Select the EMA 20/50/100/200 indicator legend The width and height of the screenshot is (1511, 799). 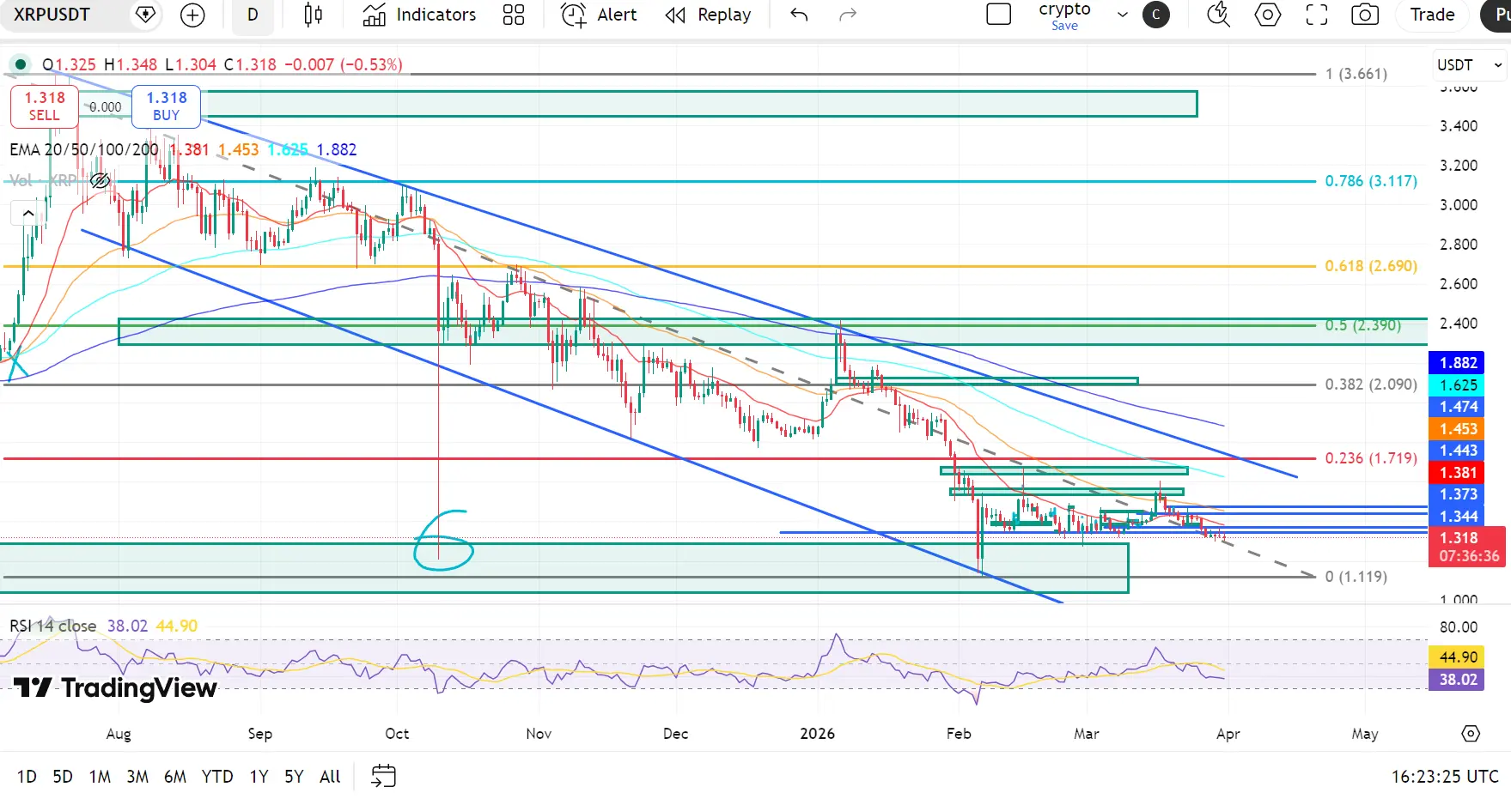(84, 149)
